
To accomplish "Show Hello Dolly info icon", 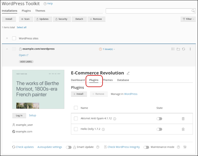I will tap(103, 129).
